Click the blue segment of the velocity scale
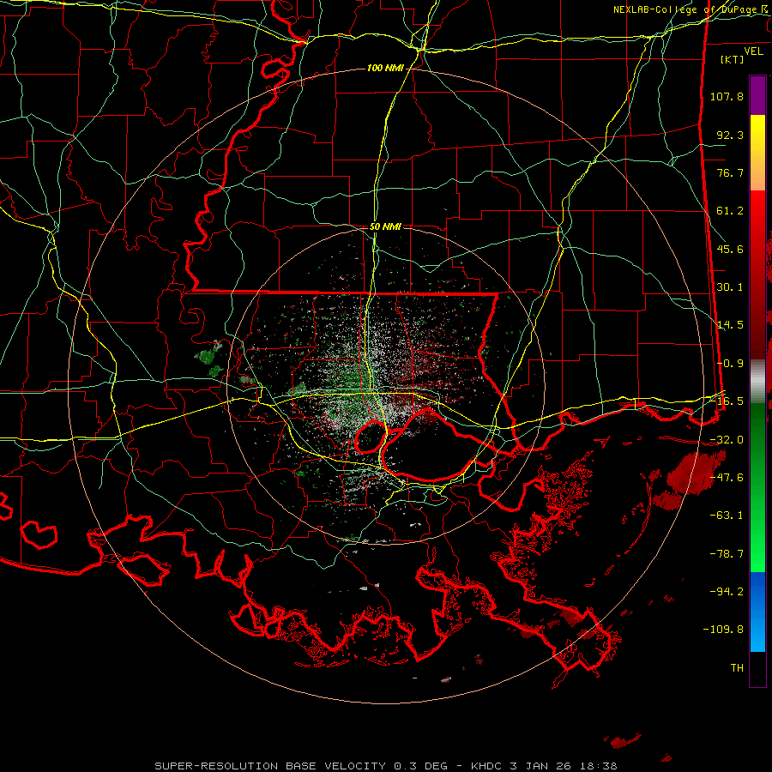The height and width of the screenshot is (772, 772). click(x=757, y=612)
